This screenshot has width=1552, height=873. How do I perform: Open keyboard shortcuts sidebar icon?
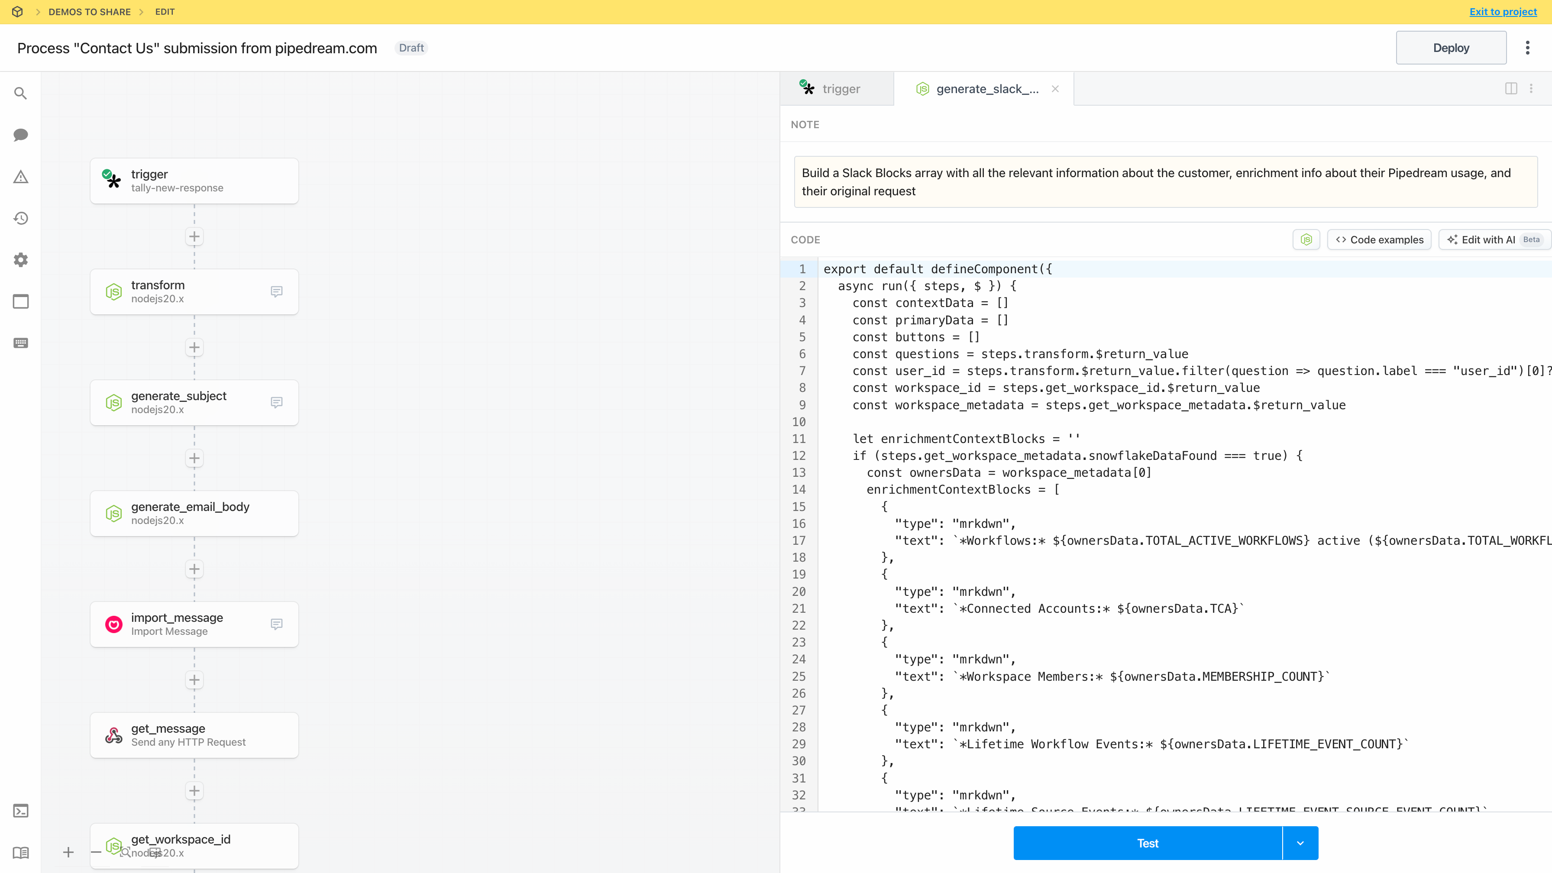[x=20, y=343]
